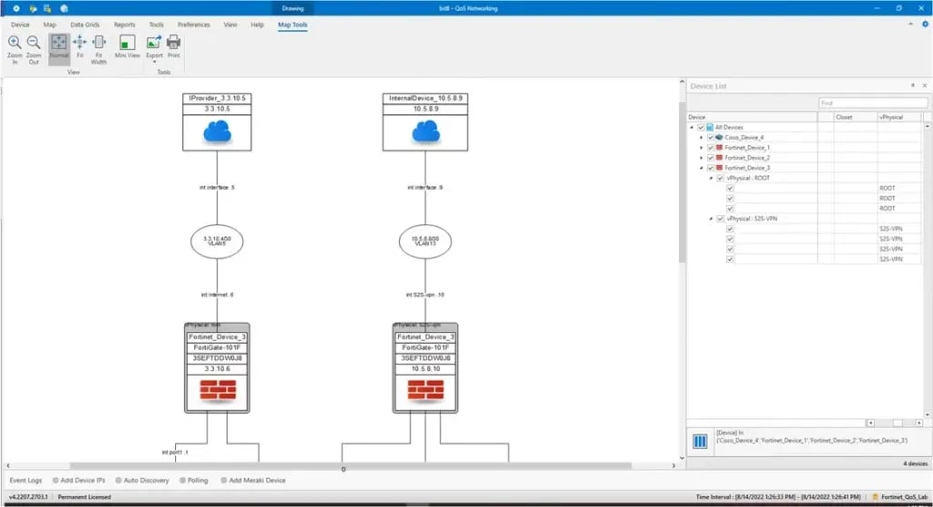This screenshot has width=933, height=507.
Task: Print the network map
Action: (x=173, y=47)
